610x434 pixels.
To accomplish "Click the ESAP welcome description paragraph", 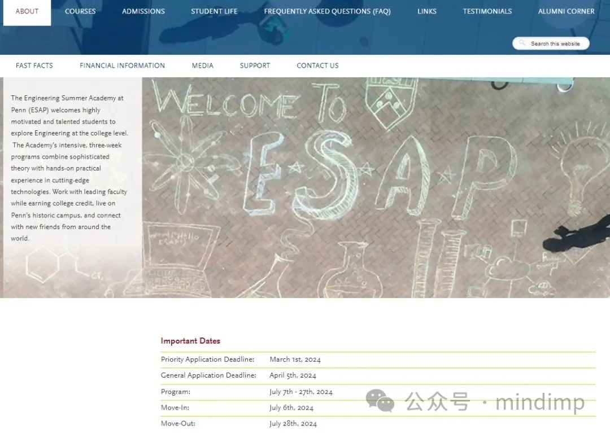I will [69, 168].
